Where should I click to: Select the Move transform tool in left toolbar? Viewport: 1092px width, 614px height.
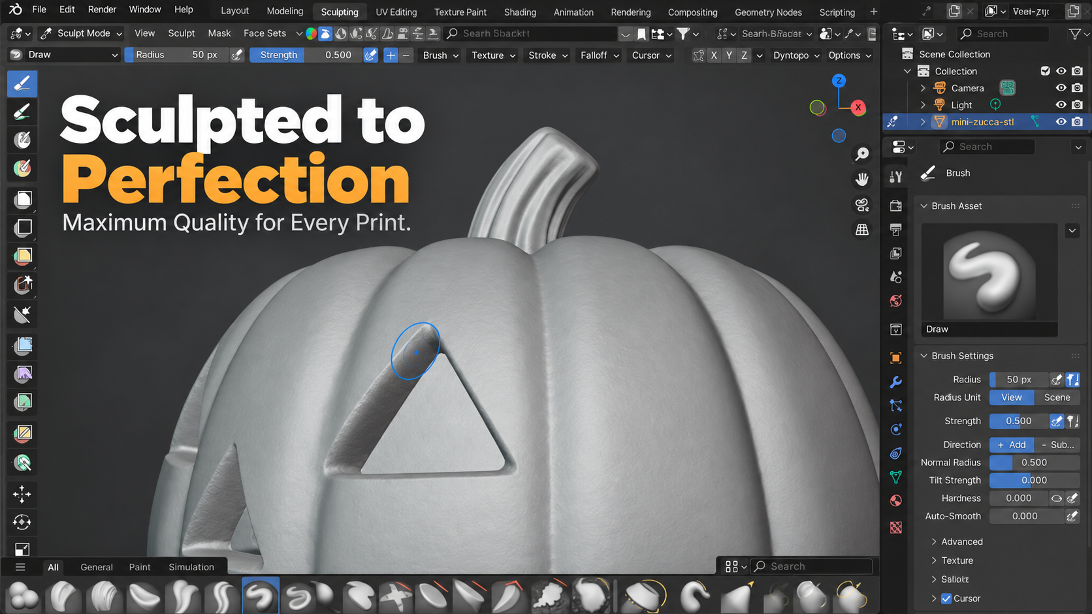pos(22,494)
